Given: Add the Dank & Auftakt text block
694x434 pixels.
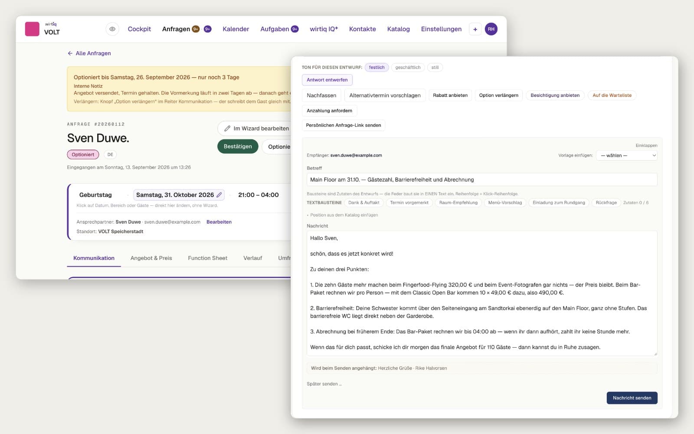Looking at the screenshot, I should pos(363,203).
